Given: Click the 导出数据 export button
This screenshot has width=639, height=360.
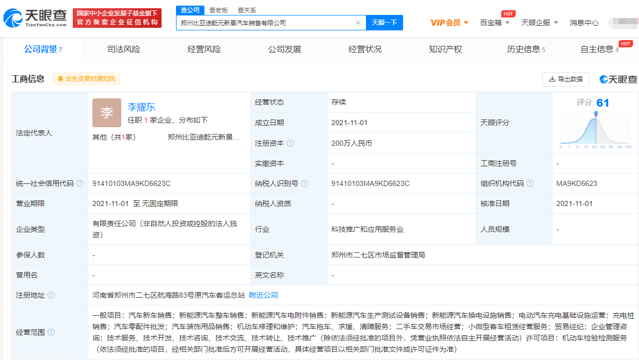Looking at the screenshot, I should coord(566,79).
